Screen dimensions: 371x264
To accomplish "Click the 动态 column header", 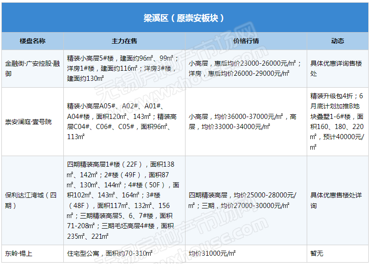I will (x=337, y=41).
